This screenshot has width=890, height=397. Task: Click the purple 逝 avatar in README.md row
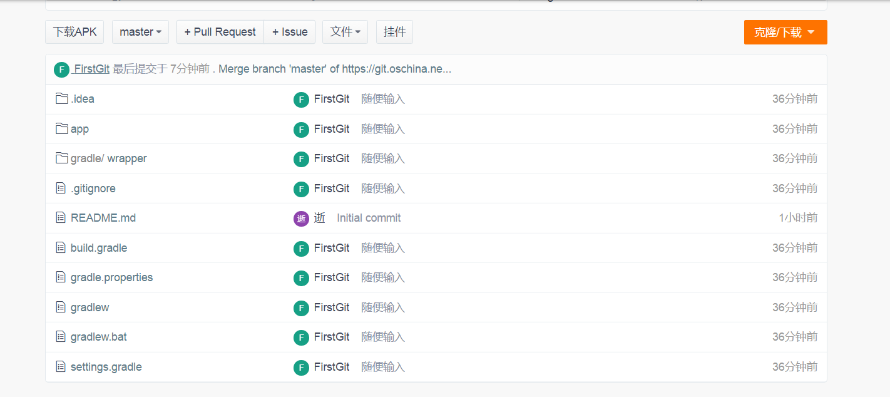point(301,219)
